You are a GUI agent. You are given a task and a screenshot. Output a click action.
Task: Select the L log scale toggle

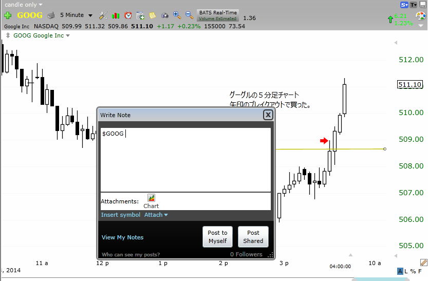tap(406, 271)
